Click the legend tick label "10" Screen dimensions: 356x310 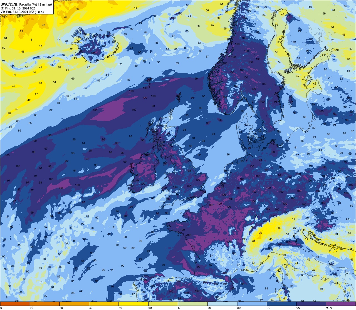pos(31,308)
